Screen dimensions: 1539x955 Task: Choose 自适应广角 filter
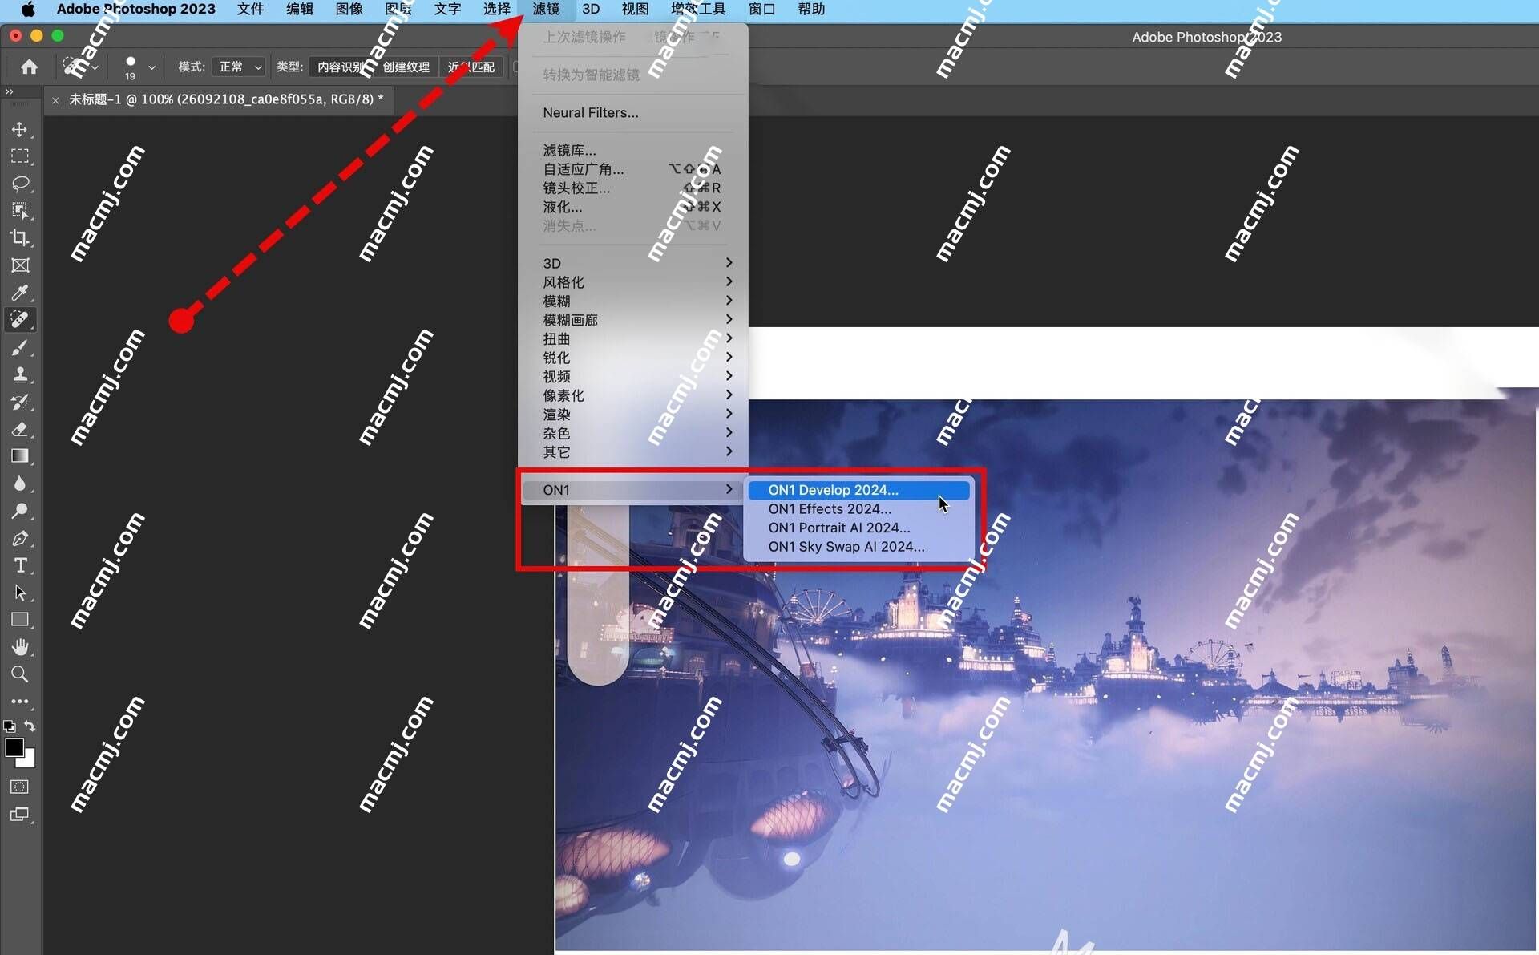[x=633, y=169]
